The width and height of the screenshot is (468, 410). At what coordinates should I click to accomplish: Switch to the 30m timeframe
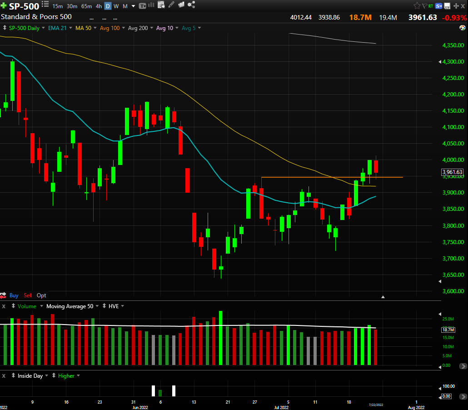coord(72,6)
